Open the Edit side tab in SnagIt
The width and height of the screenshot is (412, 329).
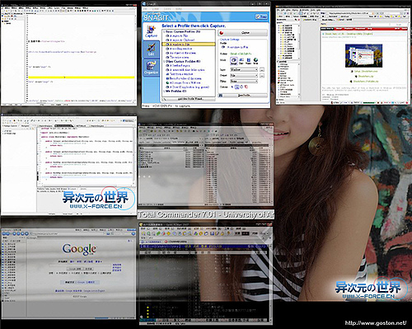click(151, 49)
